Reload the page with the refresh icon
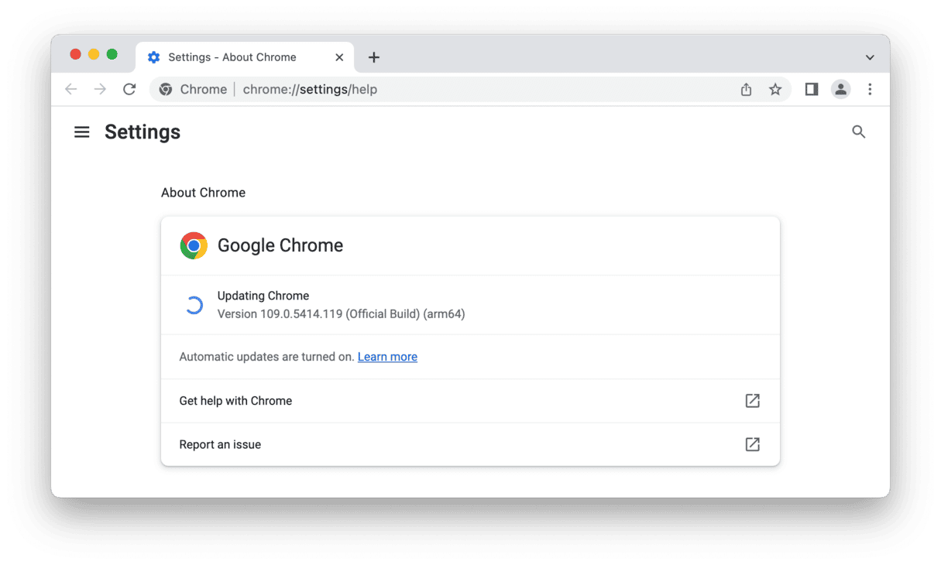941x565 pixels. click(129, 90)
